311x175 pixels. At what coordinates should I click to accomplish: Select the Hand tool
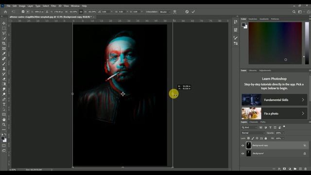click(x=4, y=120)
